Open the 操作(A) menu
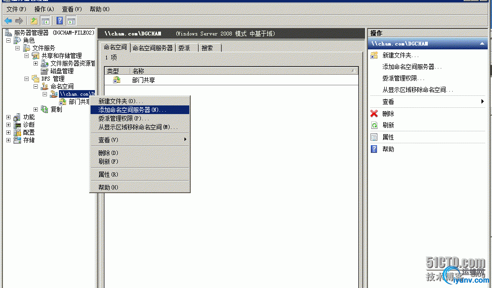Screen dimensions: 492x288 point(44,9)
